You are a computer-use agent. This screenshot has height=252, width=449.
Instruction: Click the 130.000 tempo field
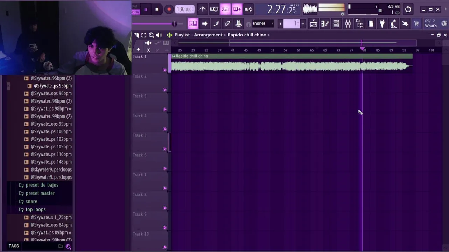coord(185,9)
